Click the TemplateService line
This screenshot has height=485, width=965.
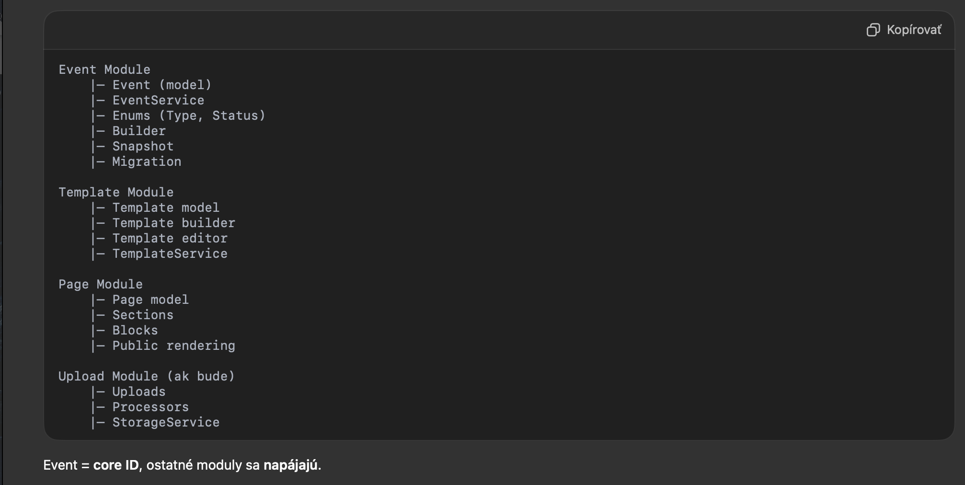coord(170,254)
